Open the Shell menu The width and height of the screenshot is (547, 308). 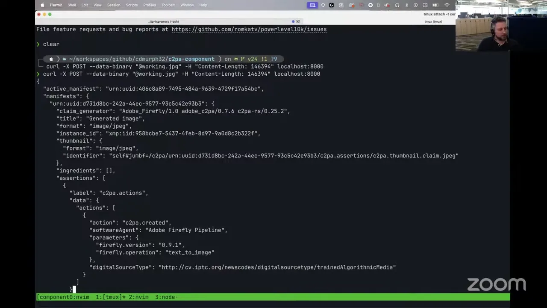coord(72,5)
